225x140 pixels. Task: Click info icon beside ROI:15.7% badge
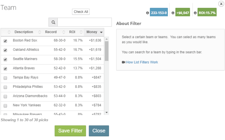(195, 13)
